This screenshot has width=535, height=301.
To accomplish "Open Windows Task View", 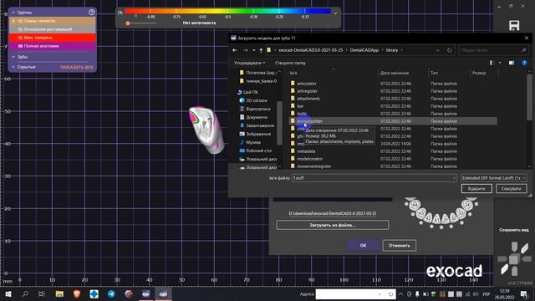I will 42,293.
